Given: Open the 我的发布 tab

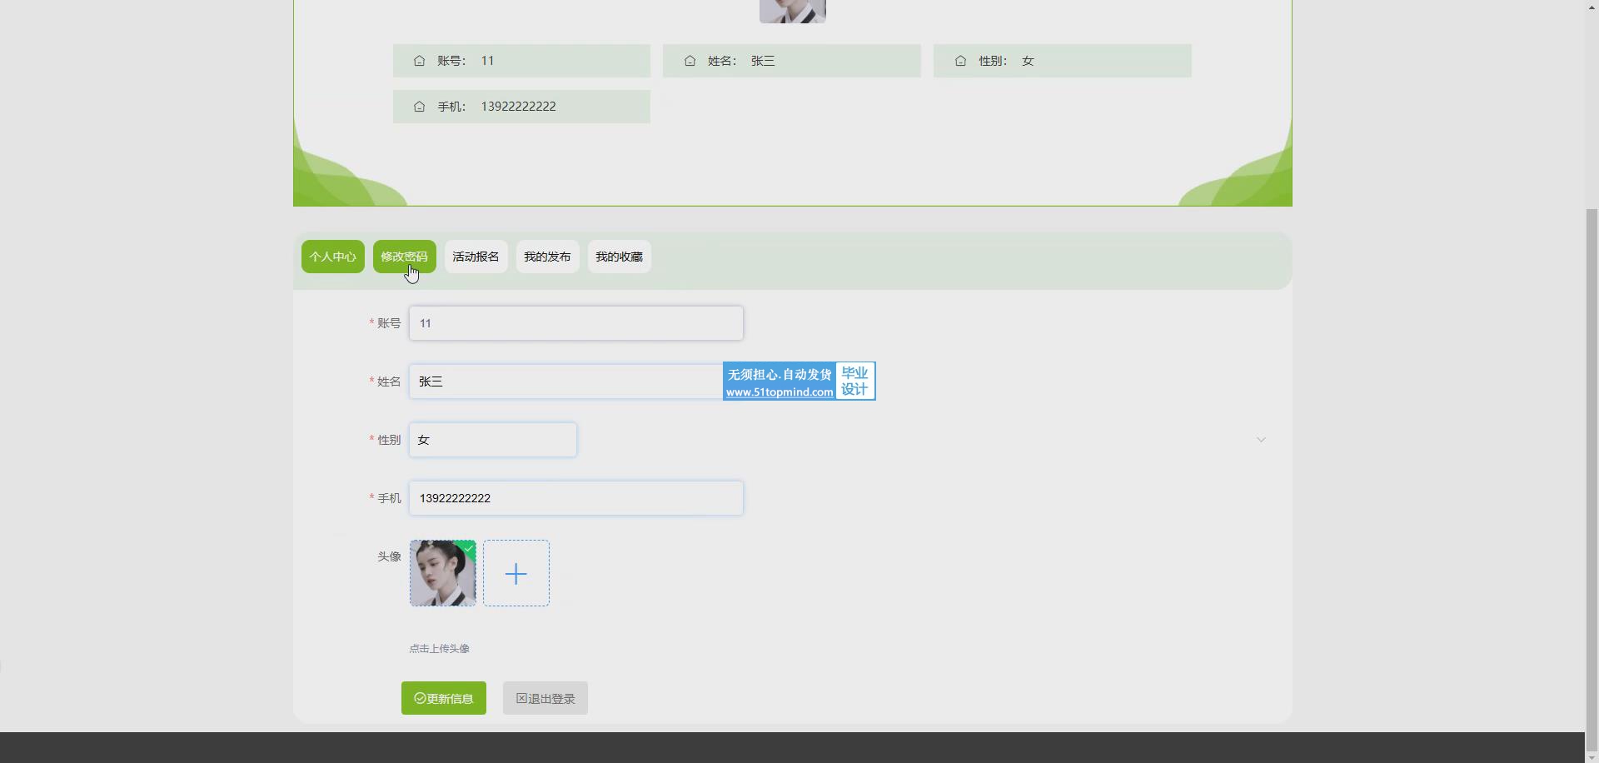Looking at the screenshot, I should pyautogui.click(x=547, y=257).
